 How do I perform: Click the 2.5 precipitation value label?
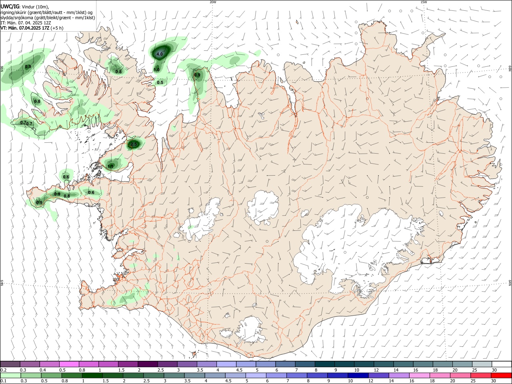134,144
